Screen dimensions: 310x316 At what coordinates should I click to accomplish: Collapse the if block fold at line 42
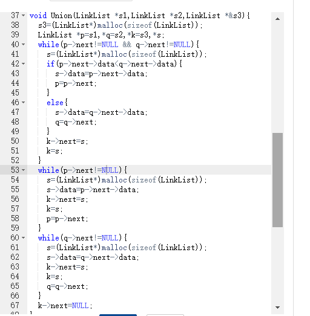[24, 64]
